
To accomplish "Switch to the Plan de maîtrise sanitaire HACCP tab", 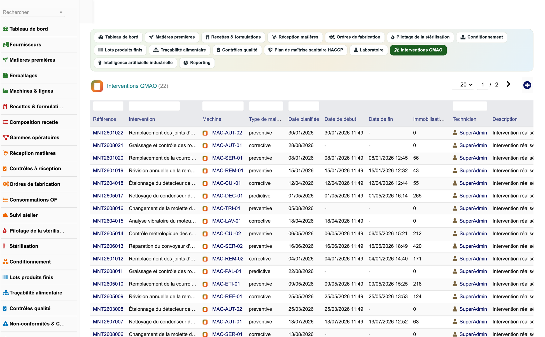I will pos(306,50).
